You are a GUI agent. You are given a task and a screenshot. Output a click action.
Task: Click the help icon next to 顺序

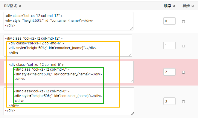[x=174, y=6]
